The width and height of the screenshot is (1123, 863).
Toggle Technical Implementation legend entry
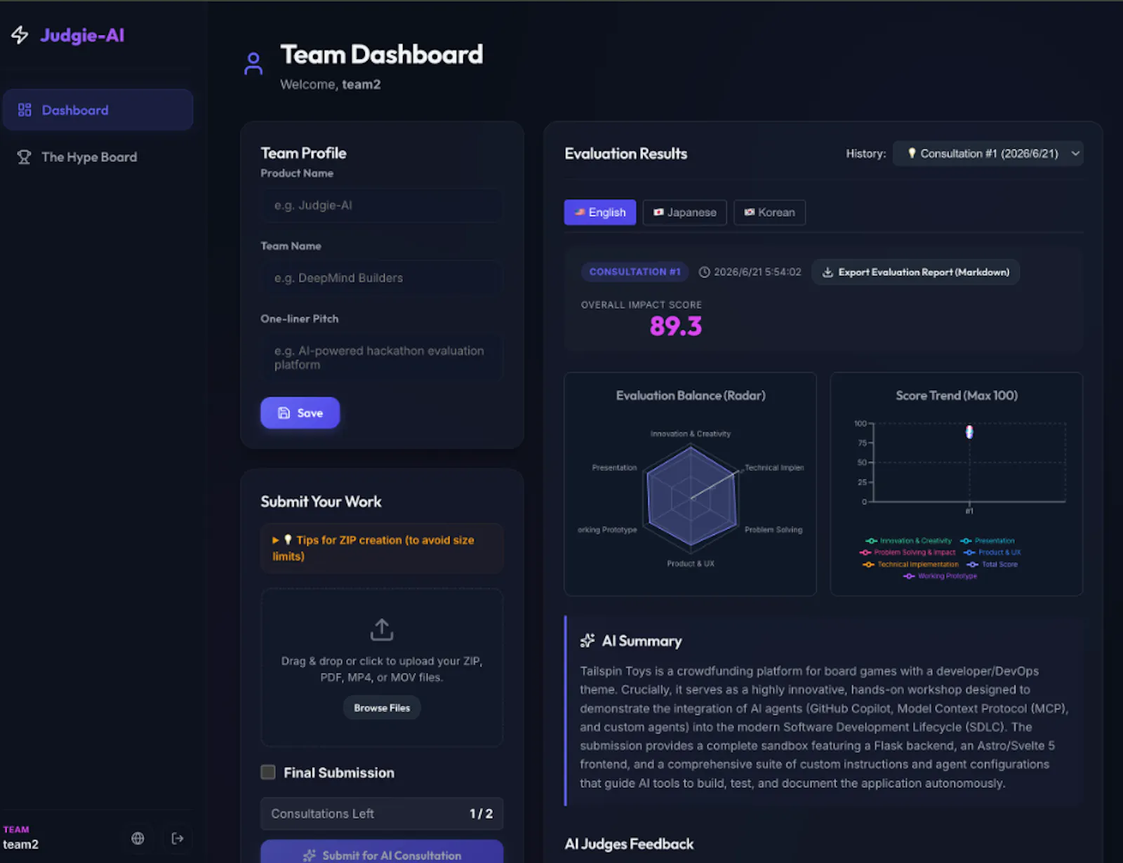[910, 565]
